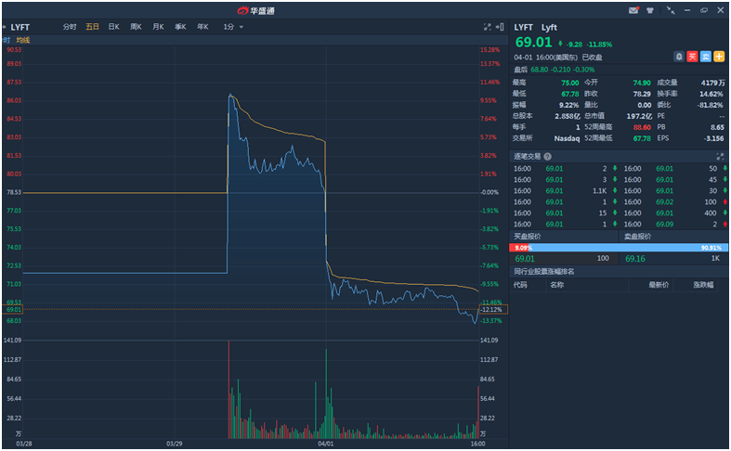Switch to 周K weekly candlestick tab
The width and height of the screenshot is (731, 451).
pyautogui.click(x=136, y=27)
